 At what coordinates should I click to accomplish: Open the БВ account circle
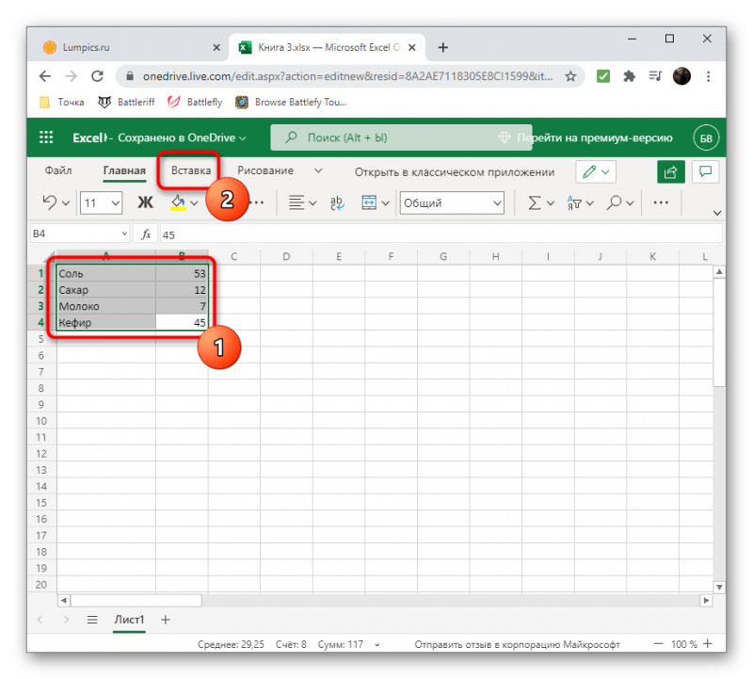(x=706, y=137)
